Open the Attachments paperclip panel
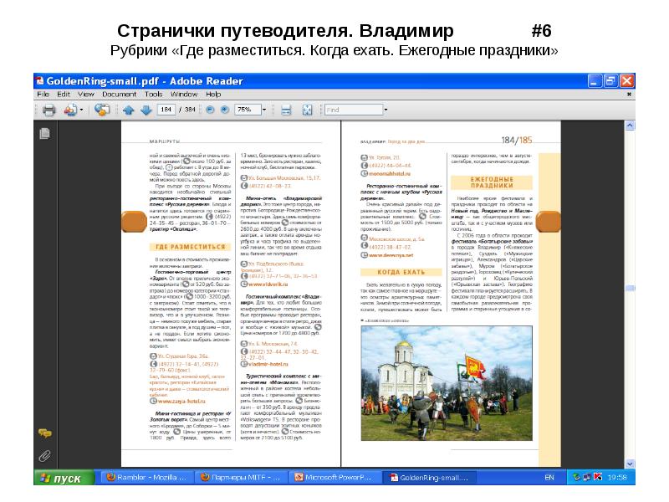669x502 pixels. pyautogui.click(x=43, y=456)
